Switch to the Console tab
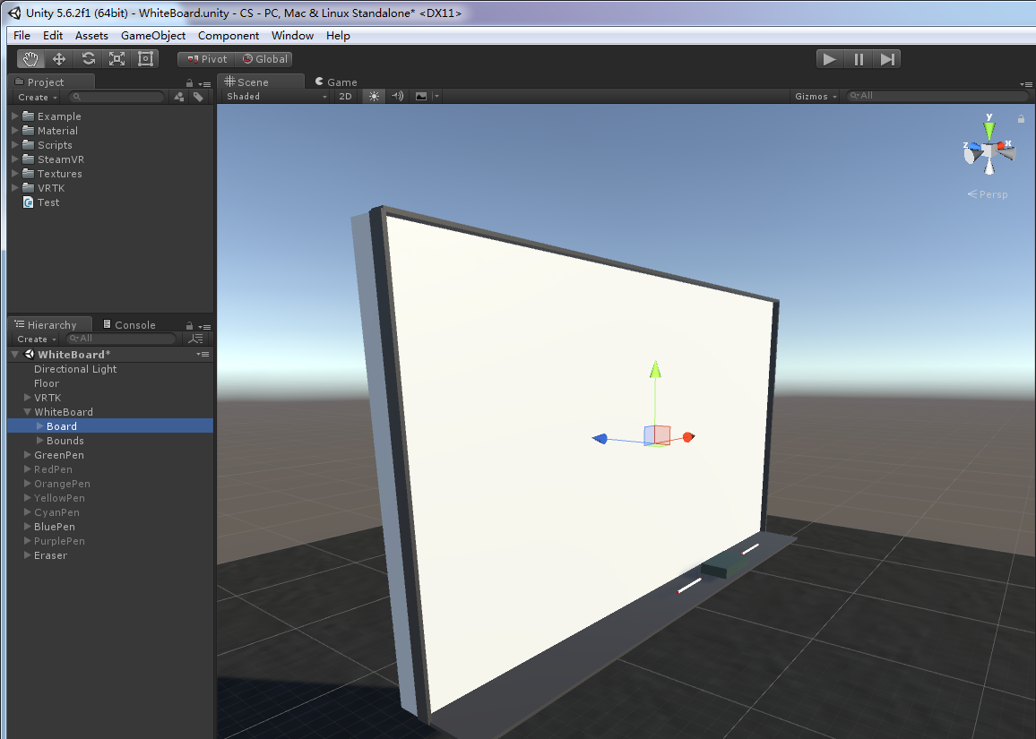The width and height of the screenshot is (1036, 739). tap(129, 324)
